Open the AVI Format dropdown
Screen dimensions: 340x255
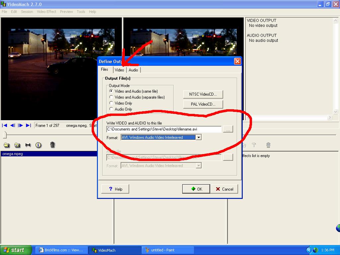pos(199,137)
